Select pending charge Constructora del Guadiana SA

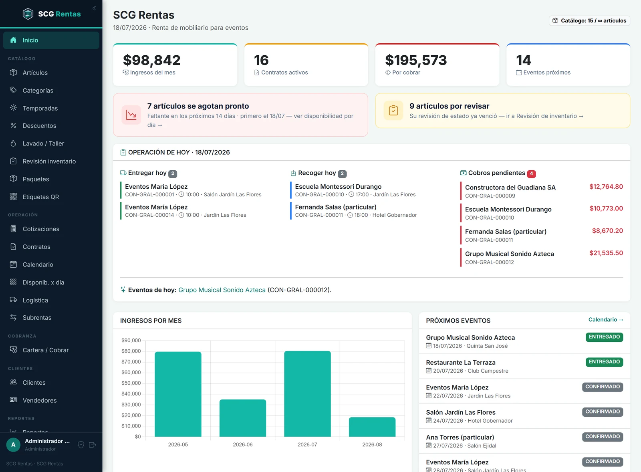542,191
